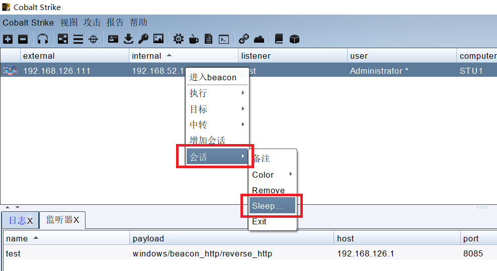Click the downloads arrow icon in toolbar
Viewport: 497px width, 271px height.
tap(128, 39)
